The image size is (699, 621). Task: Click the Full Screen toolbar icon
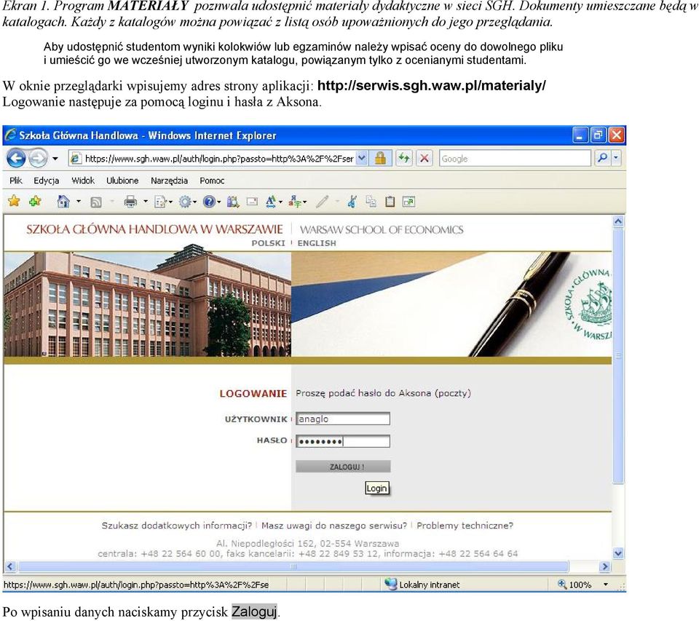coord(408,202)
